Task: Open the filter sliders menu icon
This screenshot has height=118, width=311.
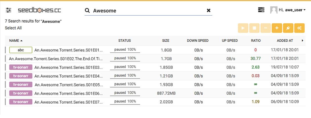Action: tap(8, 10)
